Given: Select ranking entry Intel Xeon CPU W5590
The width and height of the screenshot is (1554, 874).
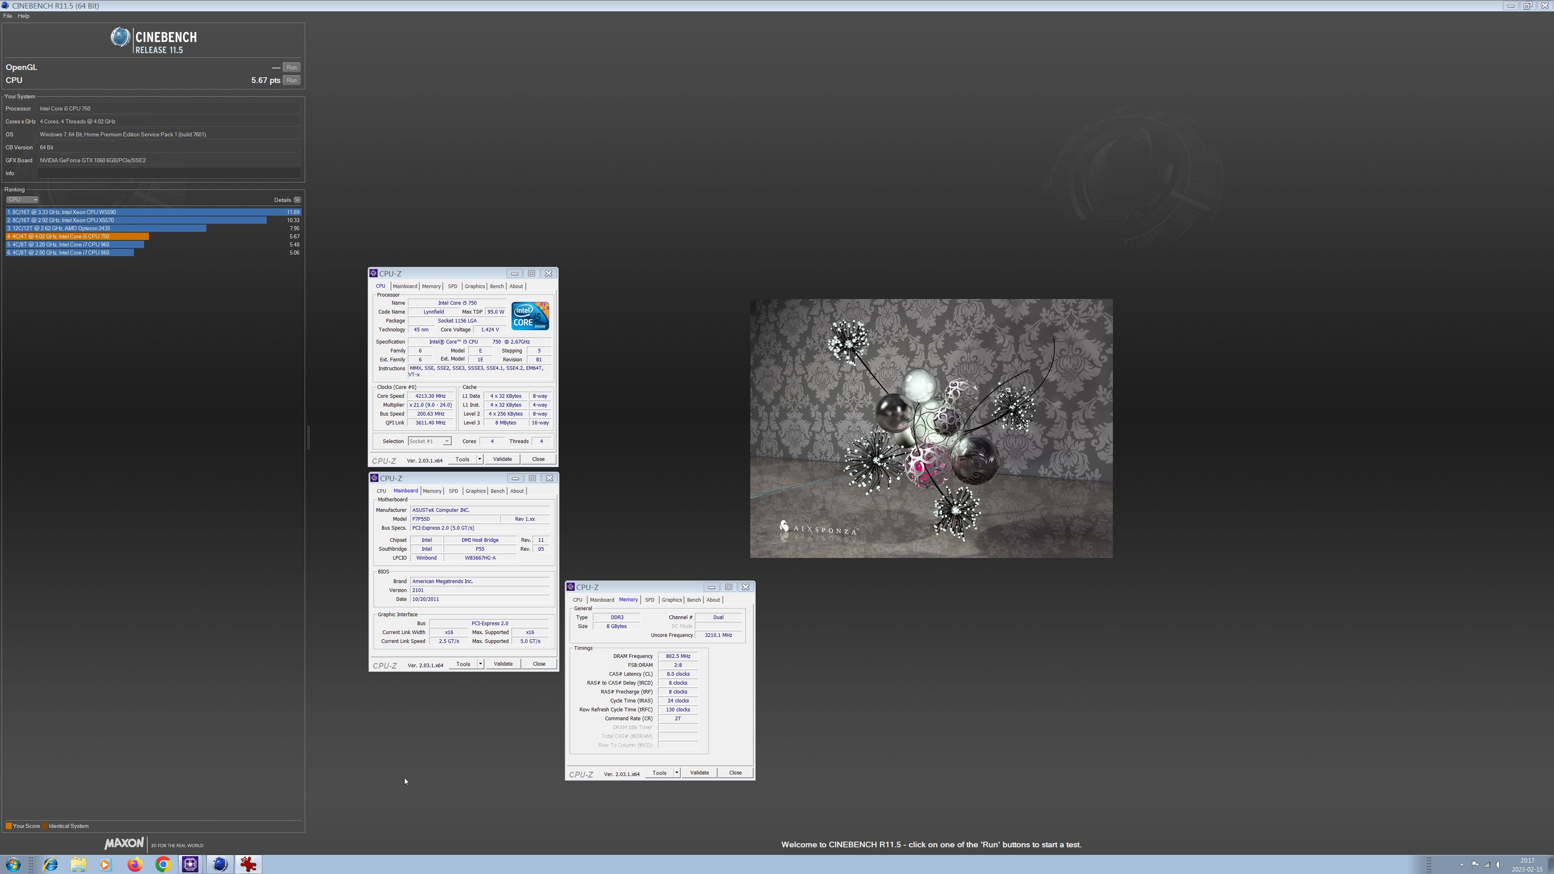Looking at the screenshot, I should 153,212.
